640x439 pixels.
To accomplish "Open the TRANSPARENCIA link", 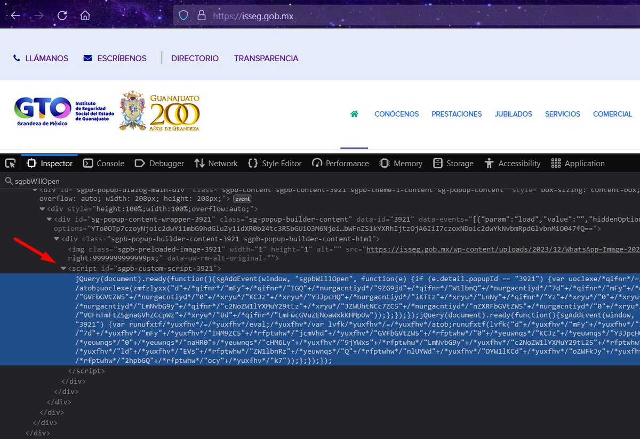I will (x=266, y=58).
